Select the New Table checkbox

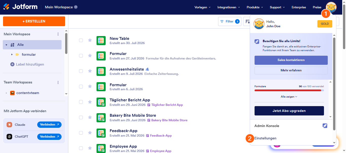coord(81,40)
